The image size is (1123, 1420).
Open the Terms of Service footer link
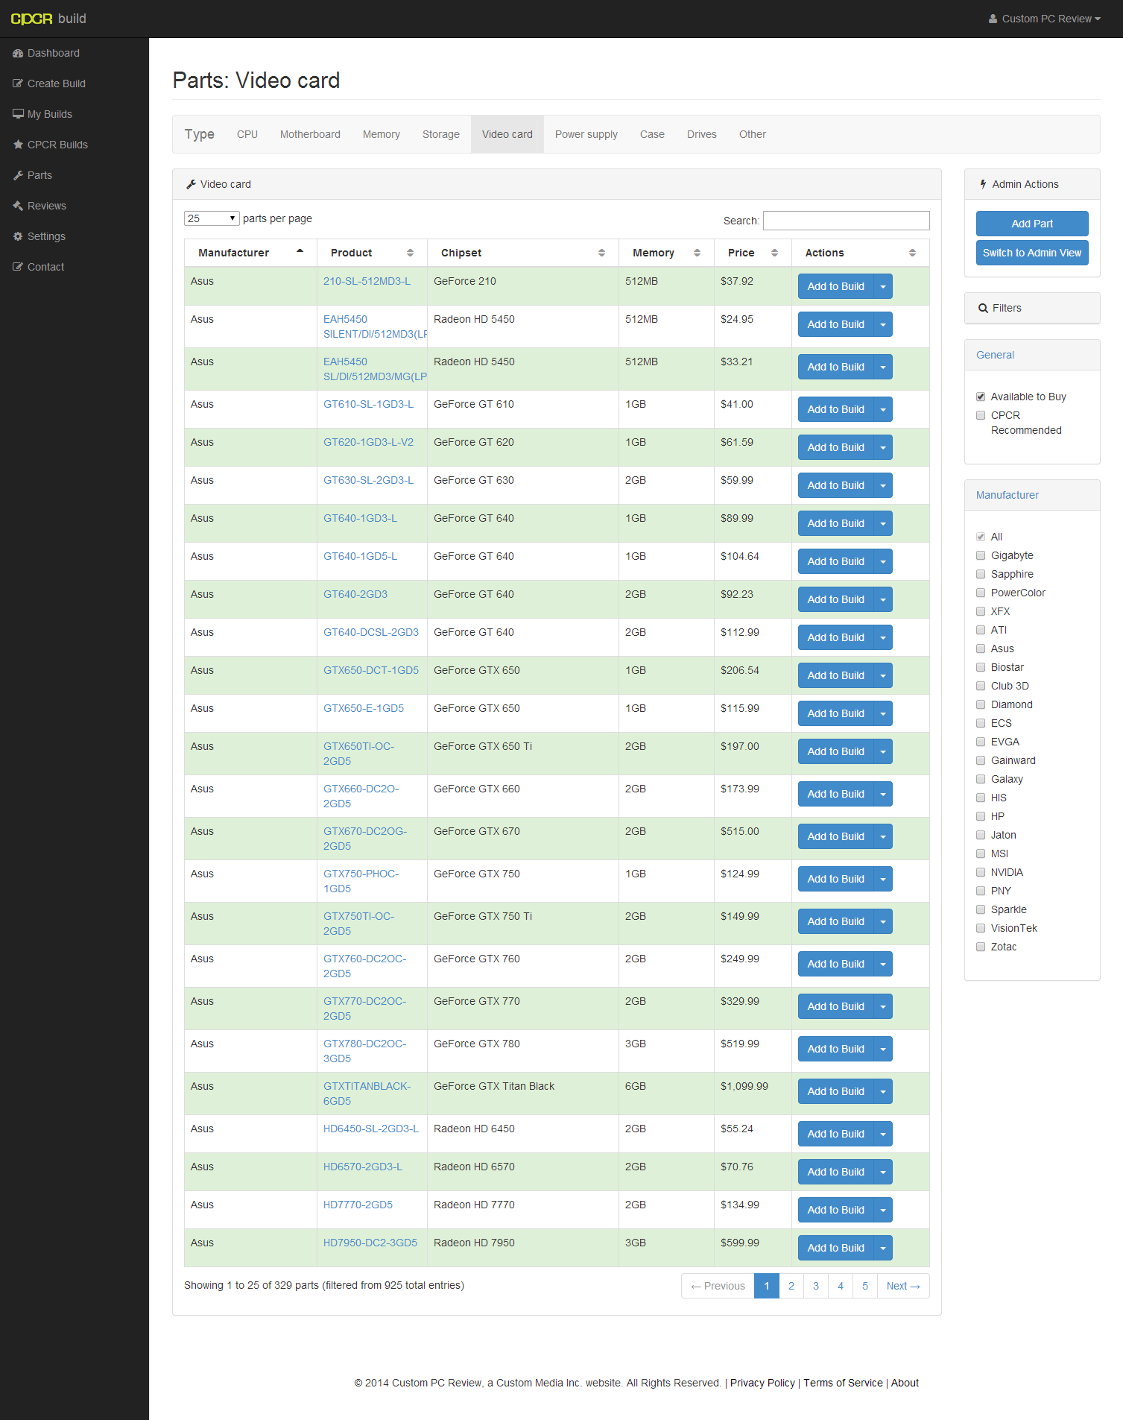point(843,1383)
